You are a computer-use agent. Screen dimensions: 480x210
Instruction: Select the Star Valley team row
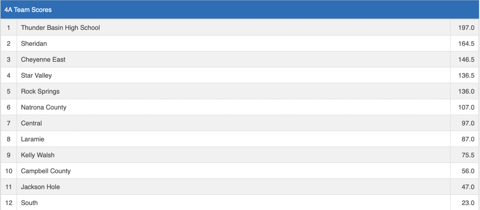pyautogui.click(x=36, y=75)
